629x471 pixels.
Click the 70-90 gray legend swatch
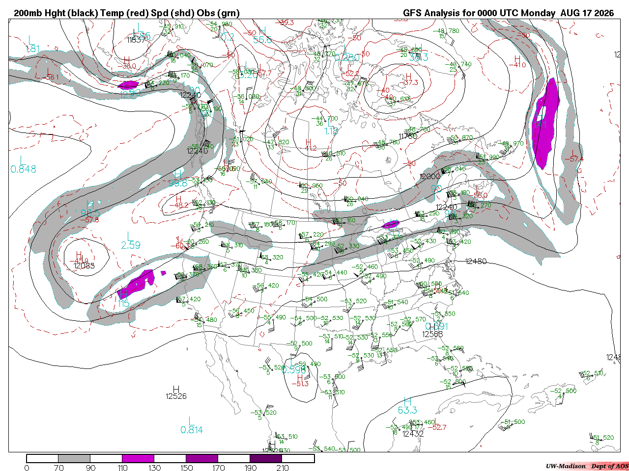pos(74,458)
